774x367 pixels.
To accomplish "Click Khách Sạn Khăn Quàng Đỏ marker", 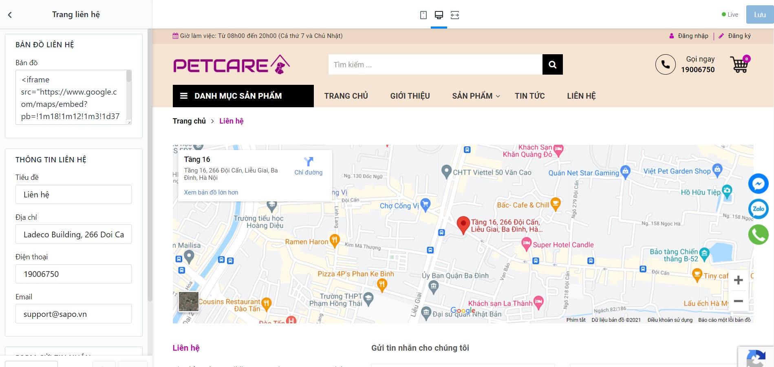I will (x=558, y=150).
